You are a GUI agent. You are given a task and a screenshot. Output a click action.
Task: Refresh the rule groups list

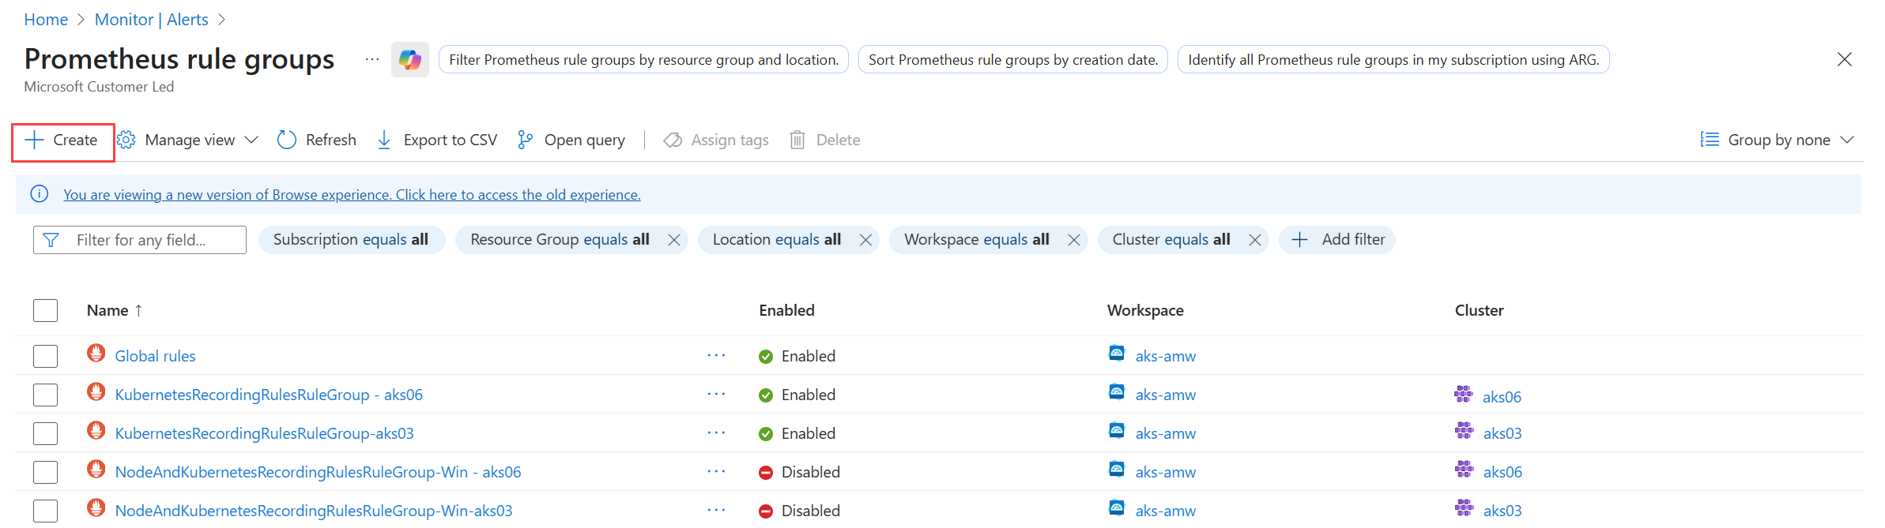point(317,140)
